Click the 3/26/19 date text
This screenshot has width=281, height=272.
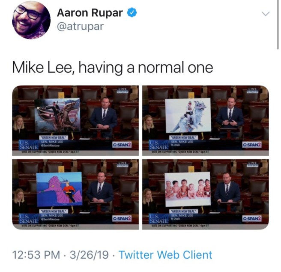[89, 255]
